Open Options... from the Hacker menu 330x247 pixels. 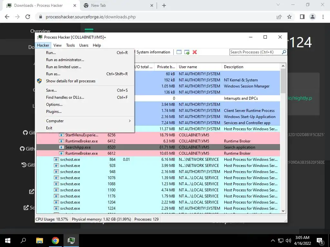coord(85,105)
